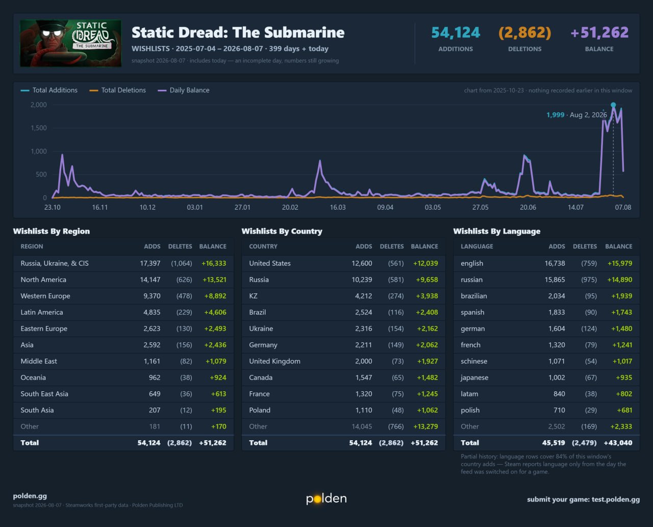Select the "Germany" country row
653x527 pixels.
[343, 345]
